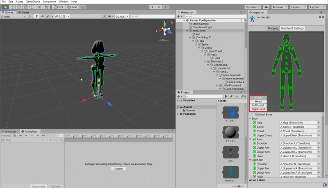
Task: Enable animation record button
Action: (15, 136)
